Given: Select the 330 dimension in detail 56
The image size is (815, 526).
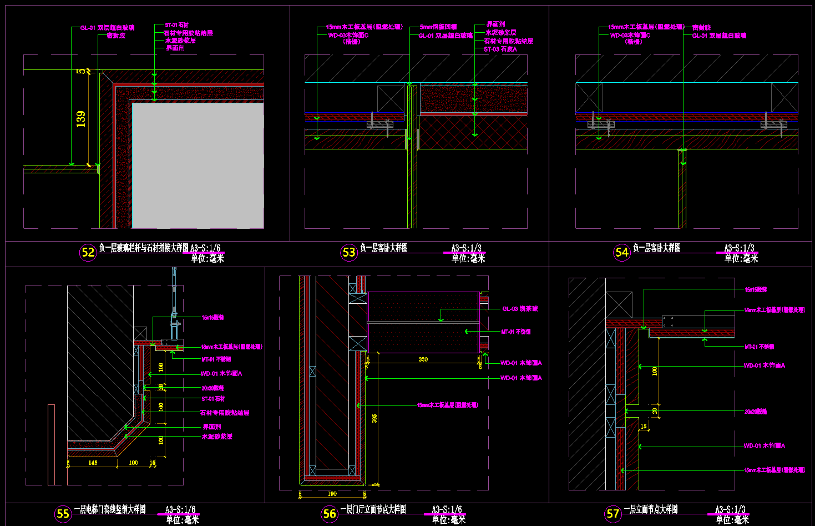Looking at the screenshot, I should [x=423, y=359].
